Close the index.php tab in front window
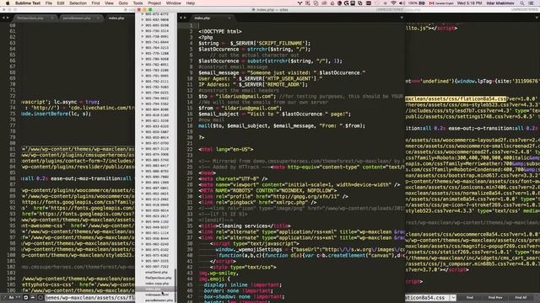The image size is (540, 303). point(229,18)
